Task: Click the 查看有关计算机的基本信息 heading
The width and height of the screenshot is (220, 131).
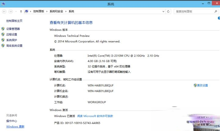Action: click(71, 23)
